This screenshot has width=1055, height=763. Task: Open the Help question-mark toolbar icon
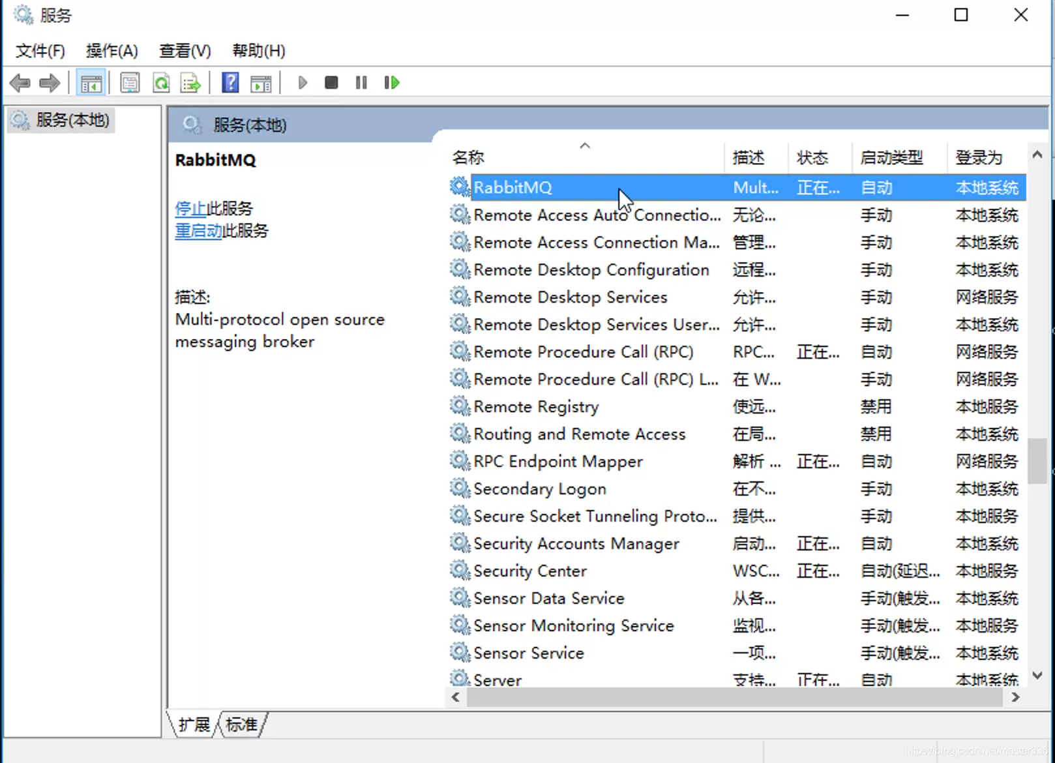230,83
